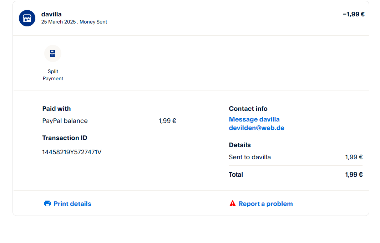
Task: Click the Paid with heading
Action: [56, 109]
